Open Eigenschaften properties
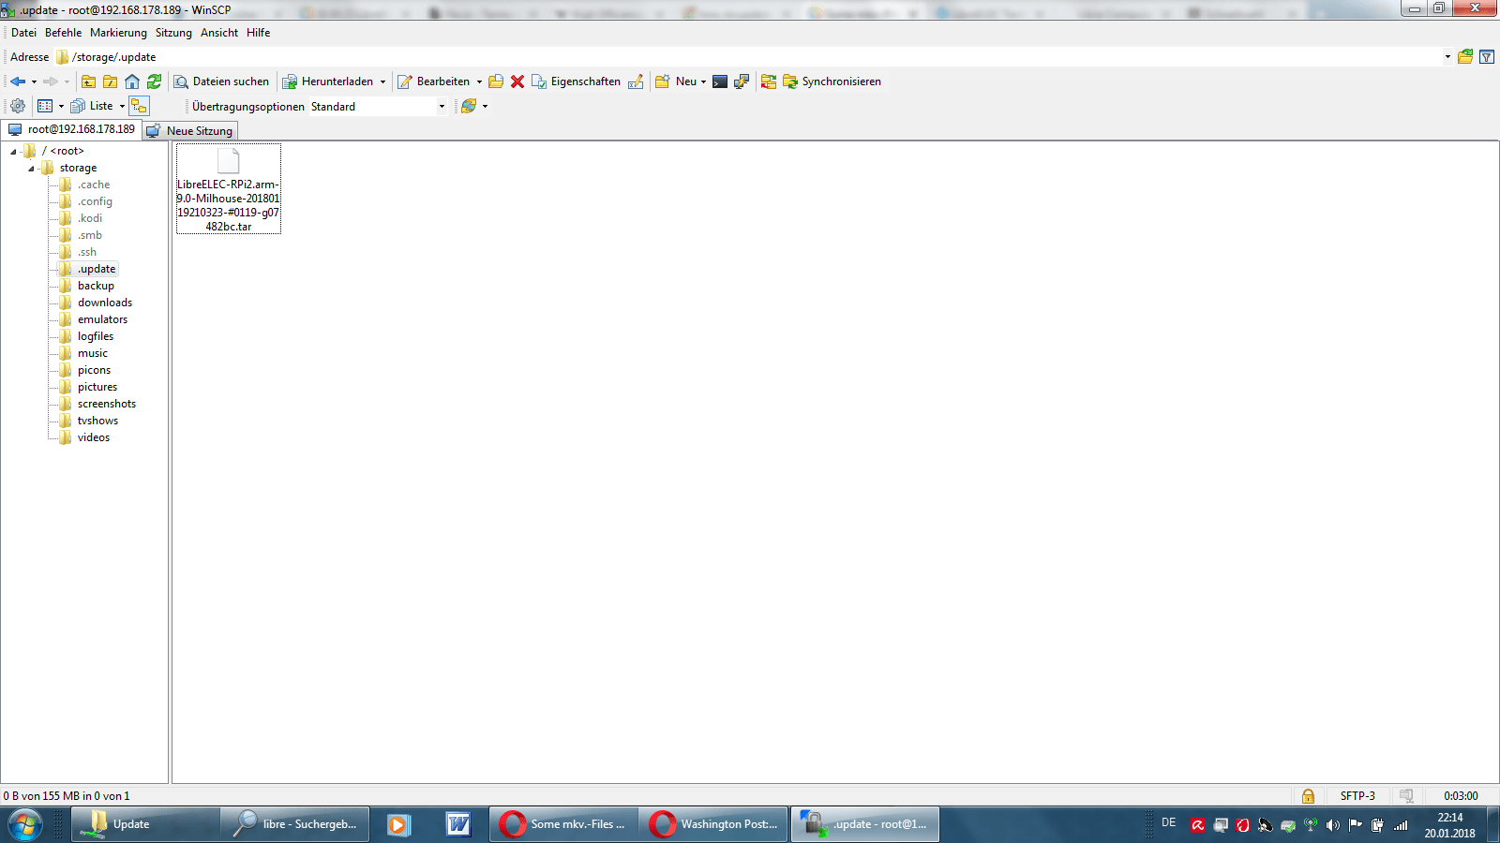1500x843 pixels. coord(576,81)
